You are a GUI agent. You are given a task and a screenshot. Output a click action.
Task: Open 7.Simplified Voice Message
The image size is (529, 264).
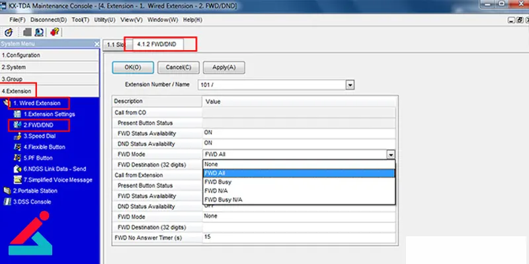(x=58, y=180)
